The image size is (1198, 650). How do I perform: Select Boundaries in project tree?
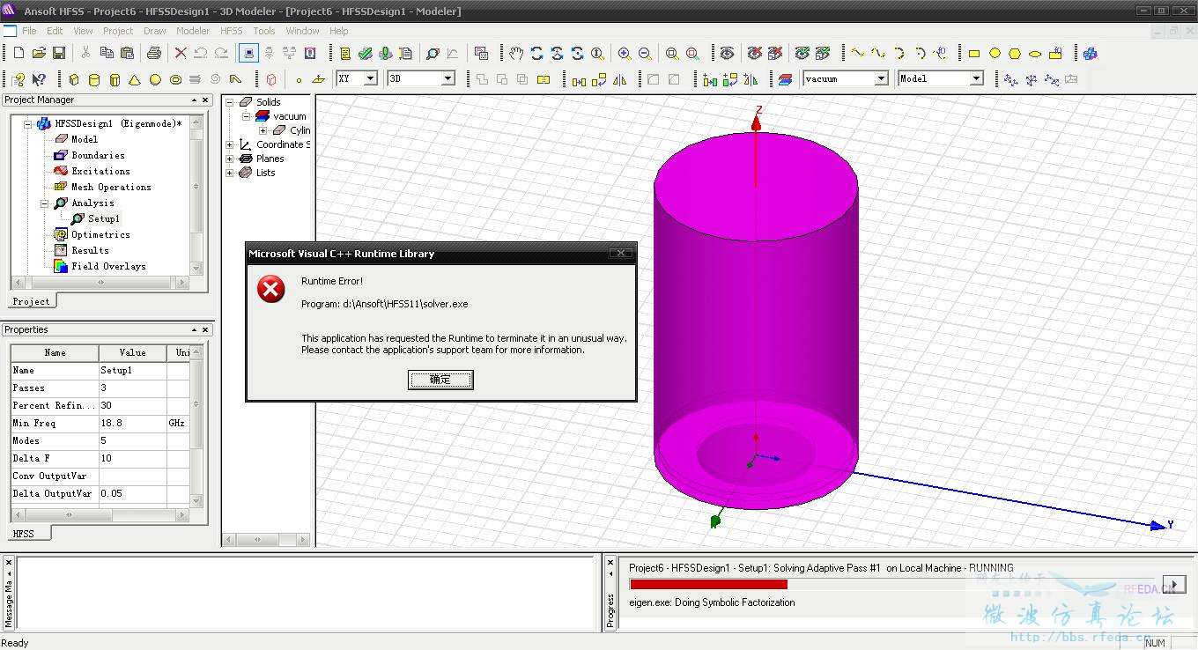pyautogui.click(x=98, y=155)
